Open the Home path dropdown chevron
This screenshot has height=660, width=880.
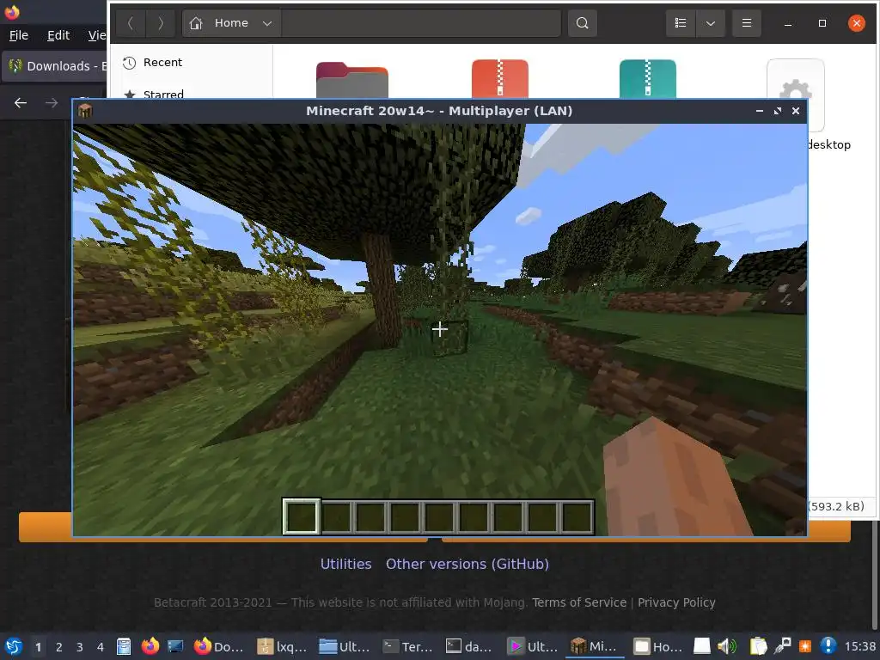coord(267,23)
